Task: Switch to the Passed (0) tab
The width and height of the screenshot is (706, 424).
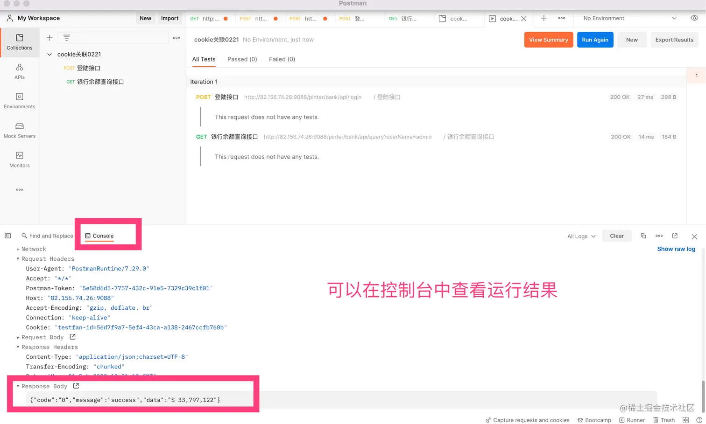Action: coord(242,59)
